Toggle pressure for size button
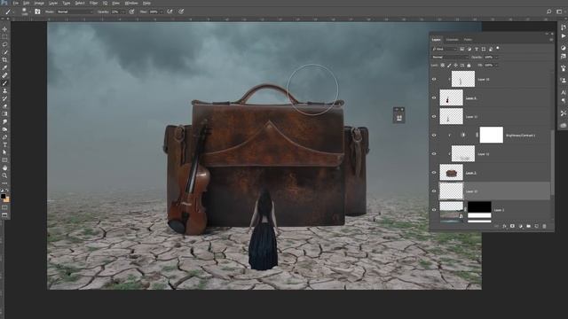 click(181, 12)
